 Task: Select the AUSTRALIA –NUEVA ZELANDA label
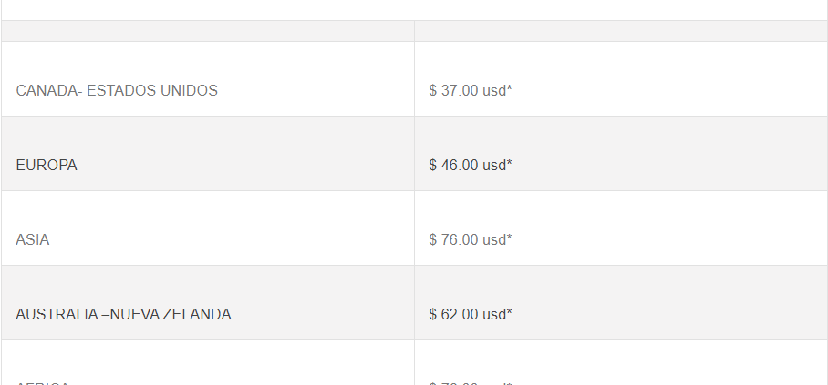click(124, 315)
